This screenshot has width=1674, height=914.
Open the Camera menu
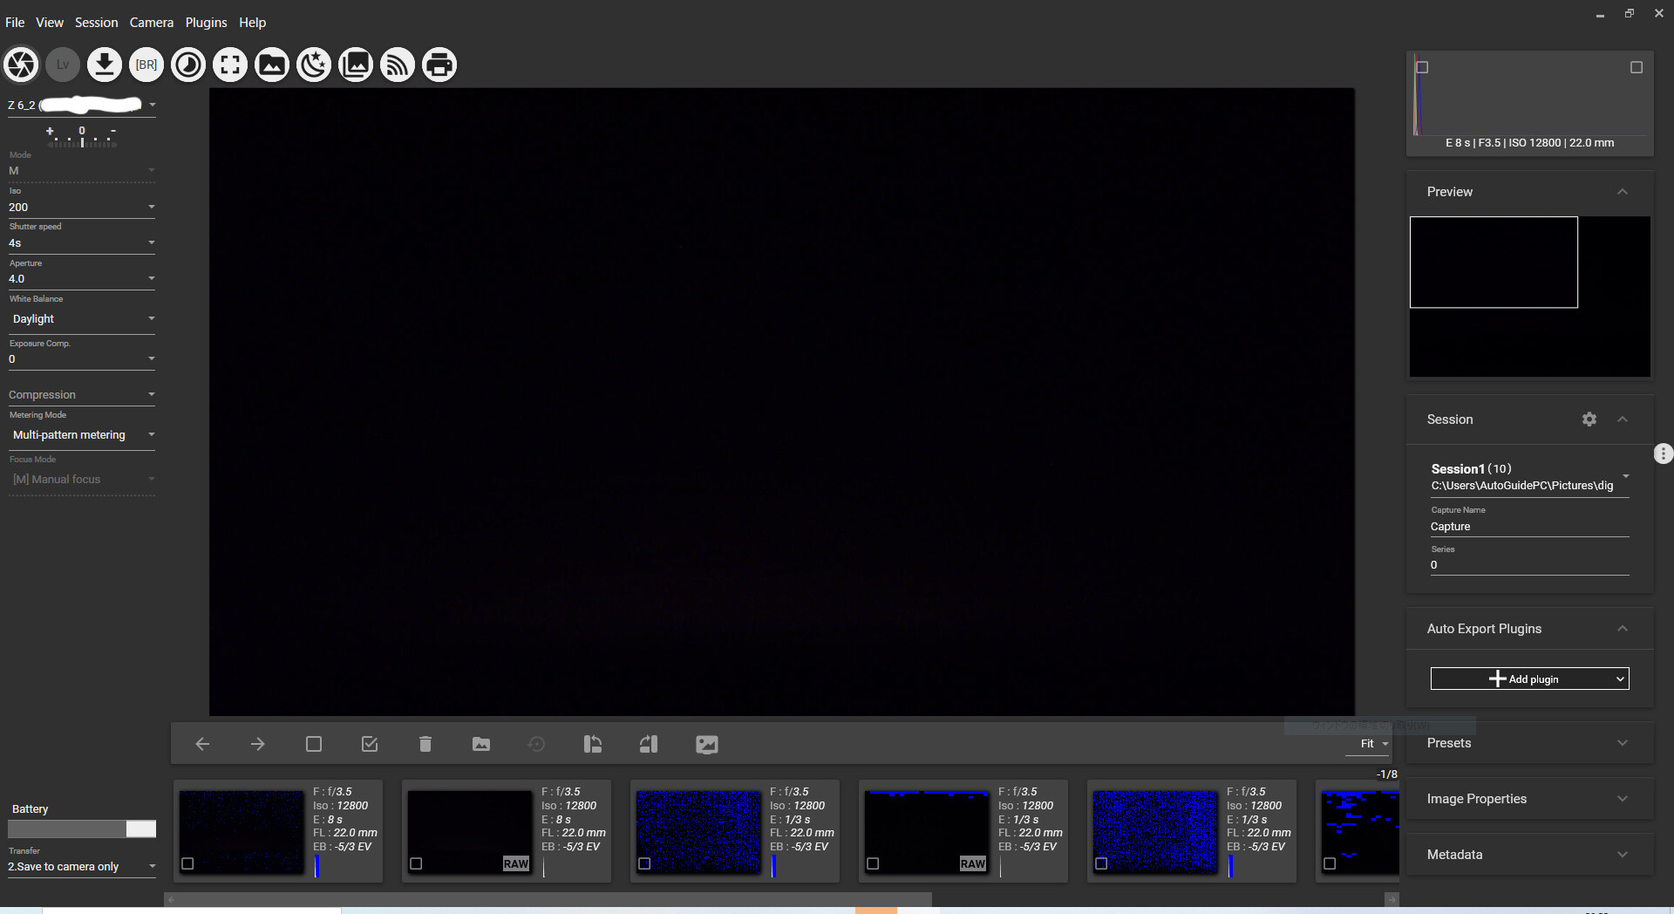coord(152,23)
